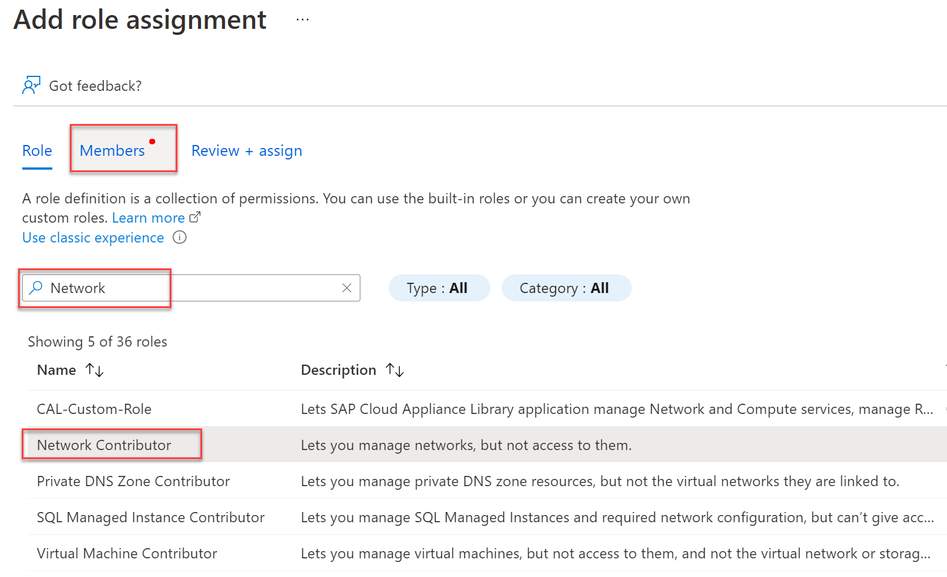947x577 pixels.
Task: Click the Learn more external link icon
Action: [x=195, y=217]
